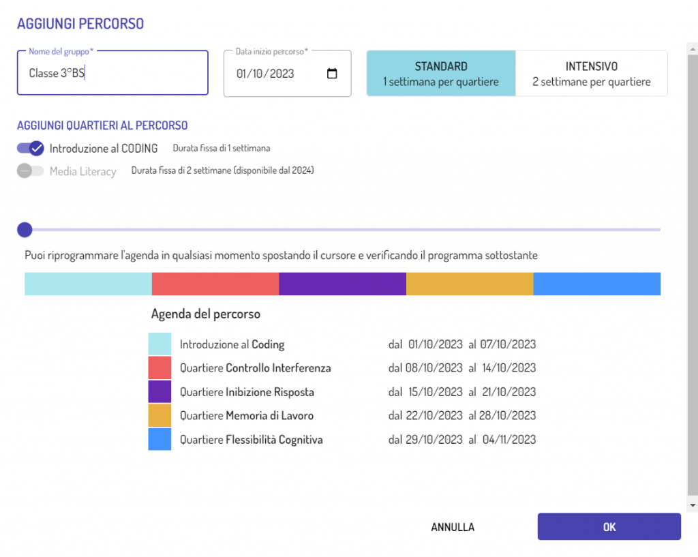Click the 'dal 15/10/2023 al 21/10/2023' date range

click(462, 392)
